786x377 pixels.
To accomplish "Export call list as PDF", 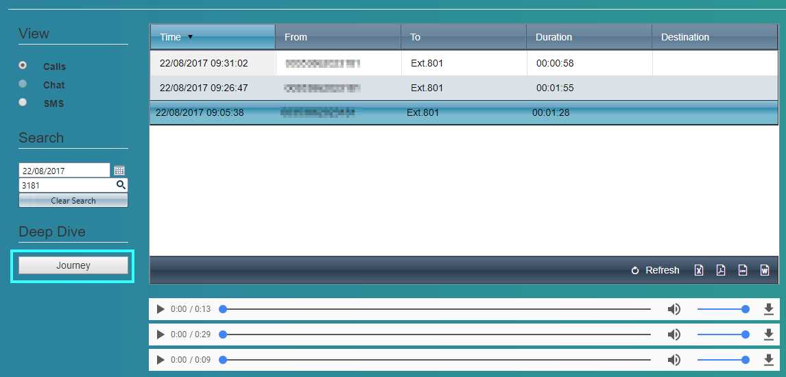I will 720,270.
